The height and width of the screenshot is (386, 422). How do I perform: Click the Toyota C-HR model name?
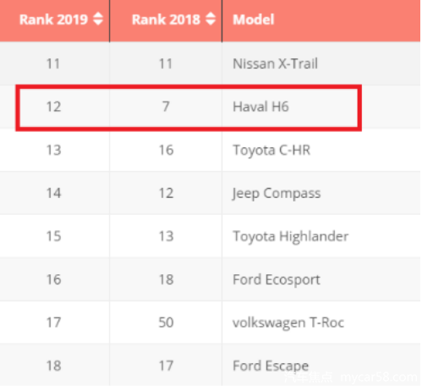click(271, 150)
